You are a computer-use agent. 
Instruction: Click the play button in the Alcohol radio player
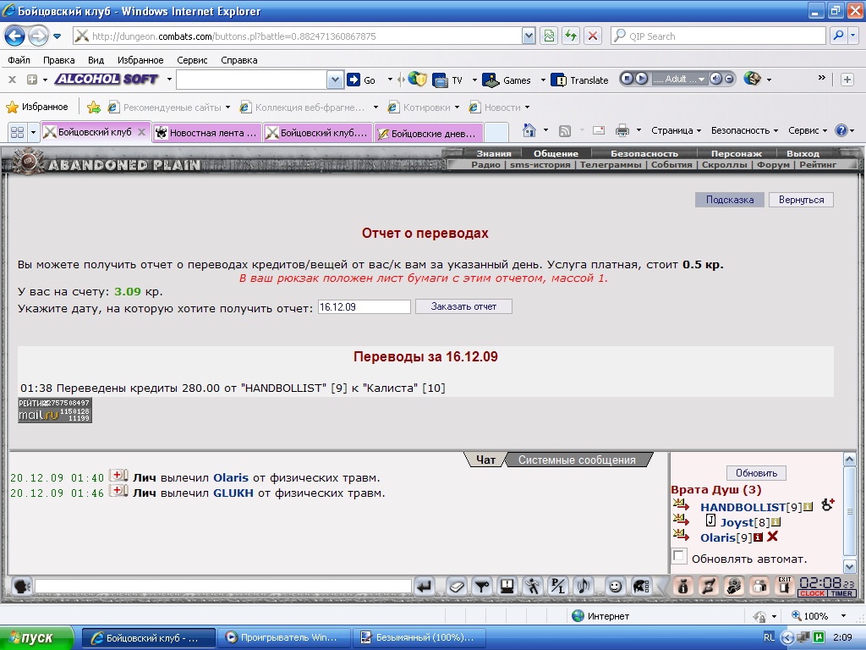point(641,79)
